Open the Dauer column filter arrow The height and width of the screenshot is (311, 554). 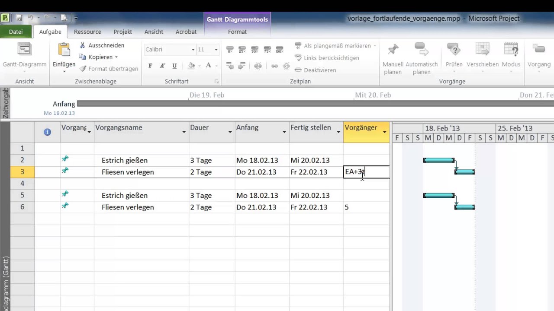tap(230, 132)
